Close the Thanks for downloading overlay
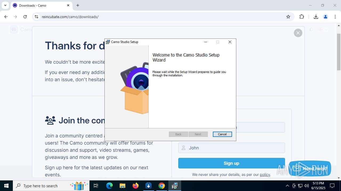The height and width of the screenshot is (191, 341). (298, 33)
